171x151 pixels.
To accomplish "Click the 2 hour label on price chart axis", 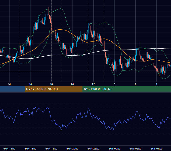I will click(136, 84).
